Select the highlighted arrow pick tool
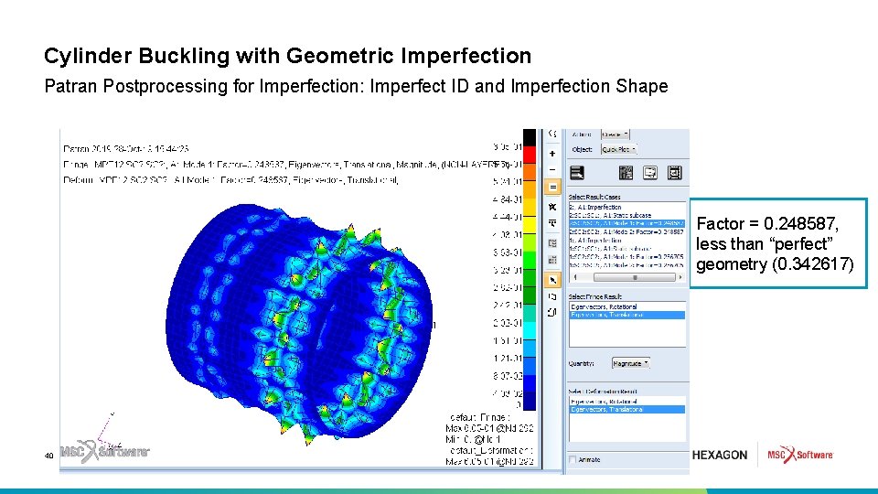Image resolution: width=878 pixels, height=494 pixels. click(x=552, y=280)
